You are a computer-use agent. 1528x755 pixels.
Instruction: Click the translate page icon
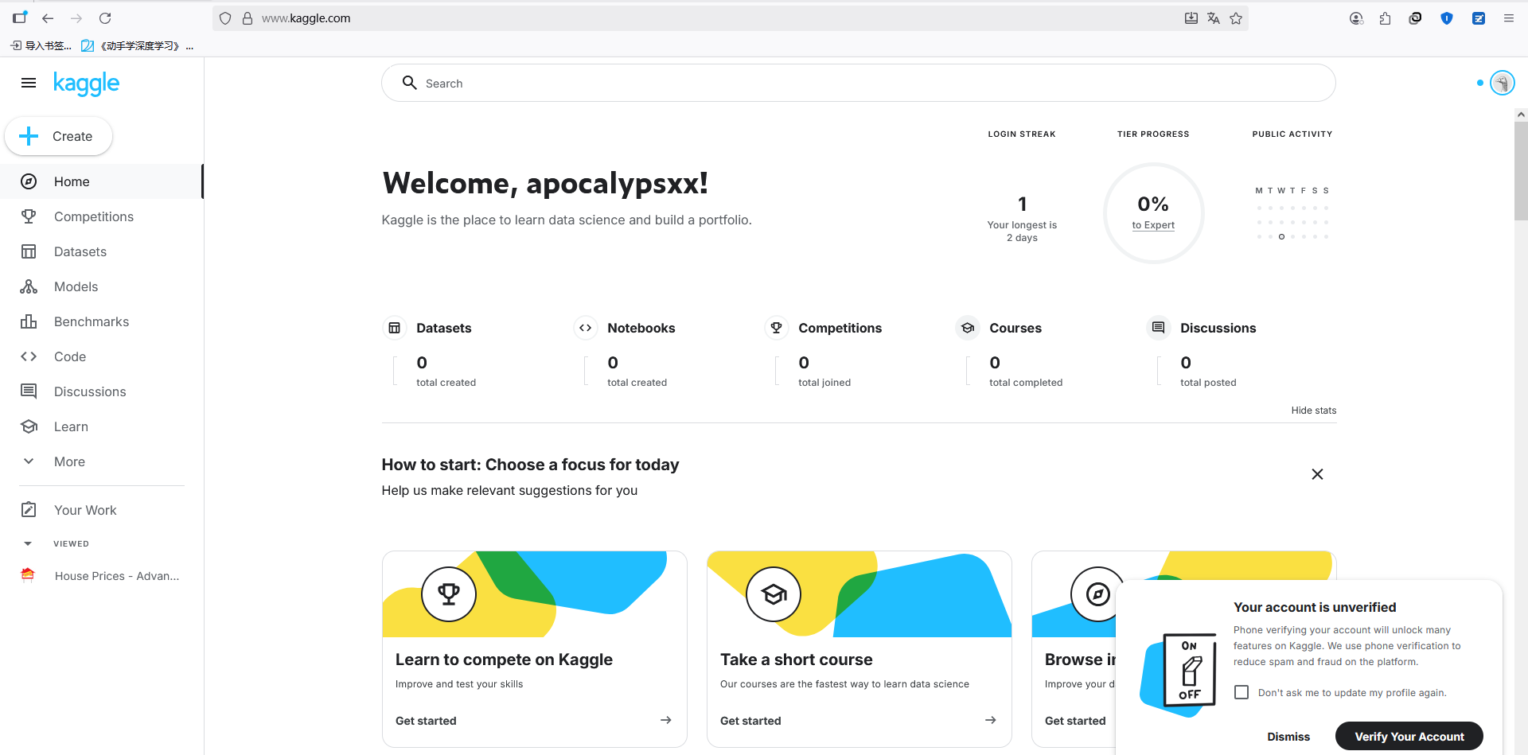(1214, 18)
